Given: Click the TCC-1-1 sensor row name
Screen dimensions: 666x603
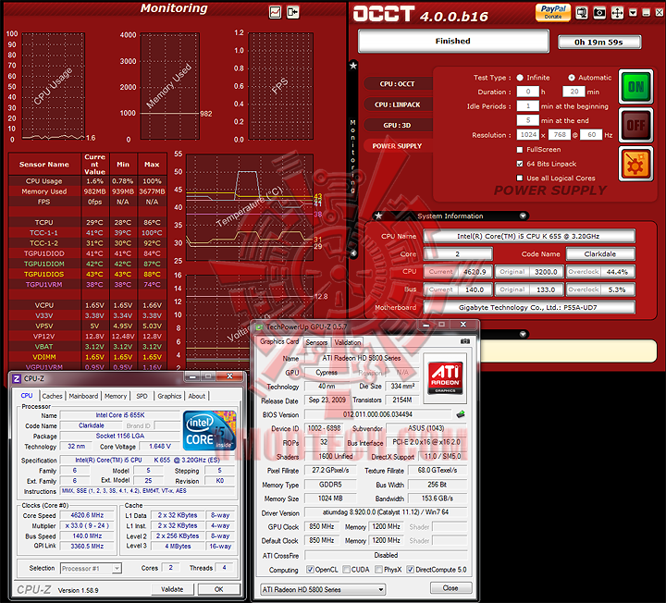Looking at the screenshot, I should [43, 233].
